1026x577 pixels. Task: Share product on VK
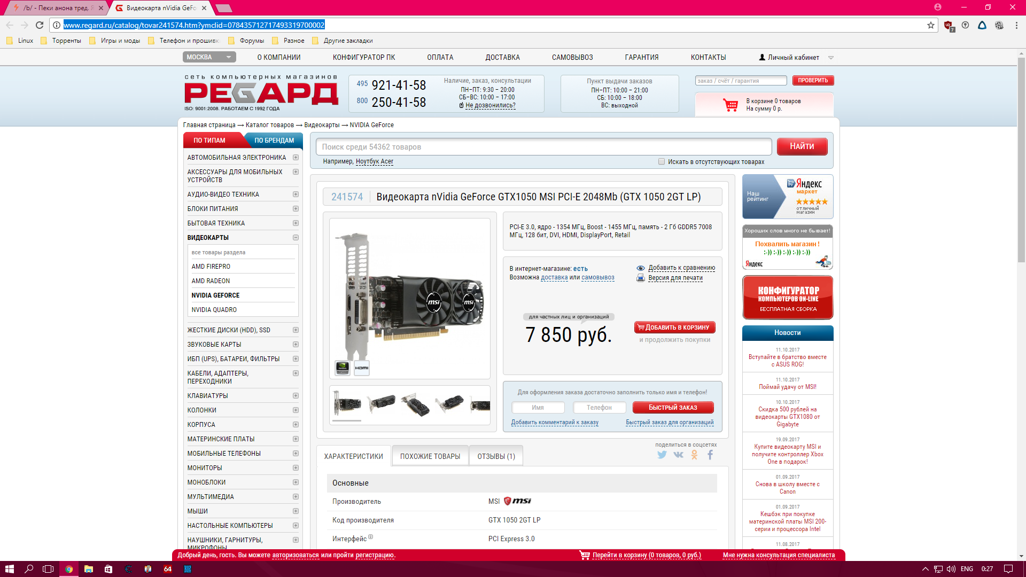pos(678,455)
